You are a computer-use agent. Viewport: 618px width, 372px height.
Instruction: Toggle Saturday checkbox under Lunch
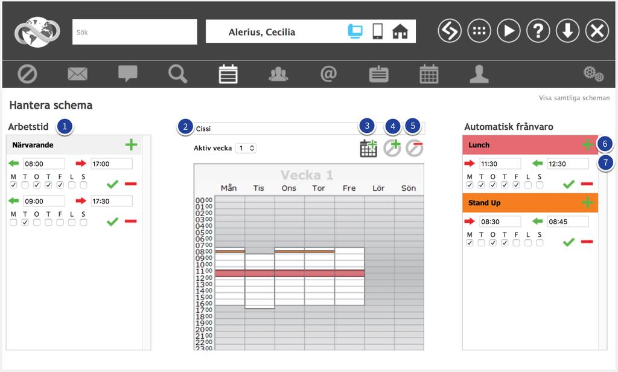point(527,185)
